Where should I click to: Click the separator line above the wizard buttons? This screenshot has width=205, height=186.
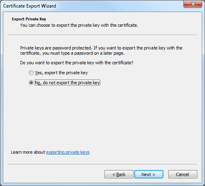[103, 164]
